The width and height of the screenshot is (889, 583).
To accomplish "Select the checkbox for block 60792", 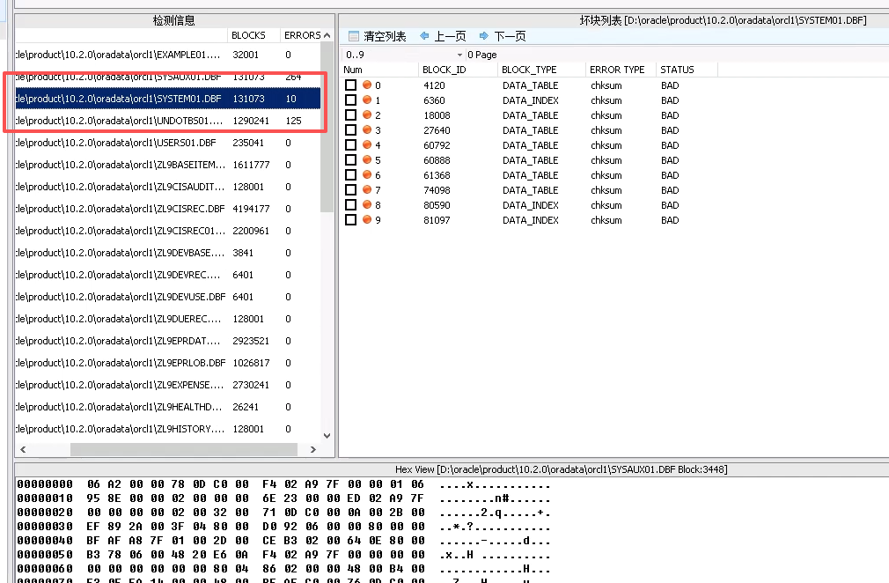I will point(351,144).
